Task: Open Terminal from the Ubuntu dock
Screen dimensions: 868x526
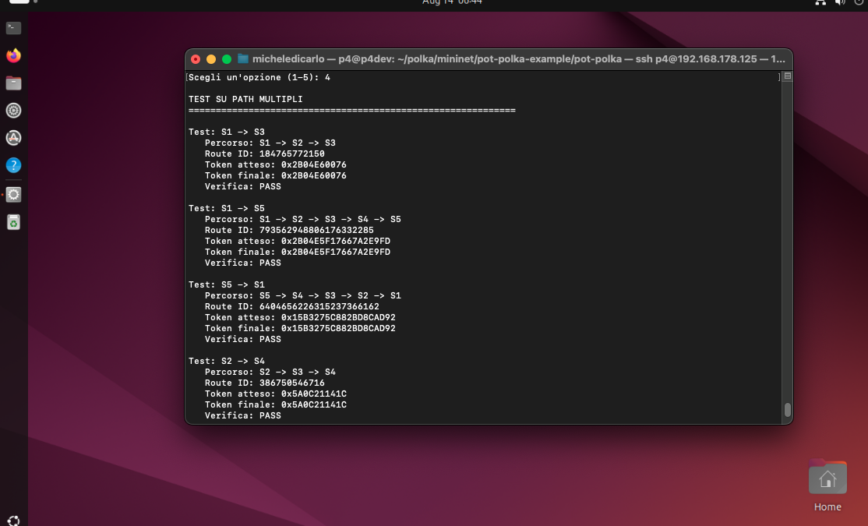Action: coord(13,28)
